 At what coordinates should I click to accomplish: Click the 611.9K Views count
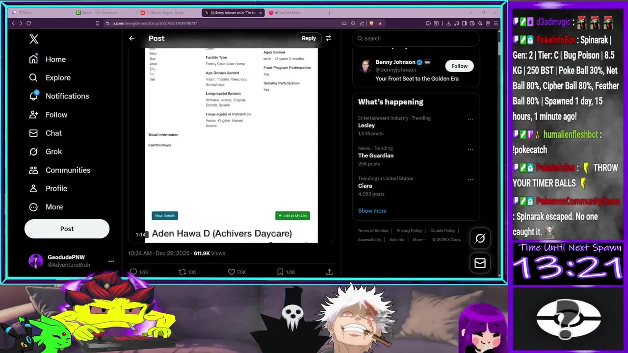point(209,253)
